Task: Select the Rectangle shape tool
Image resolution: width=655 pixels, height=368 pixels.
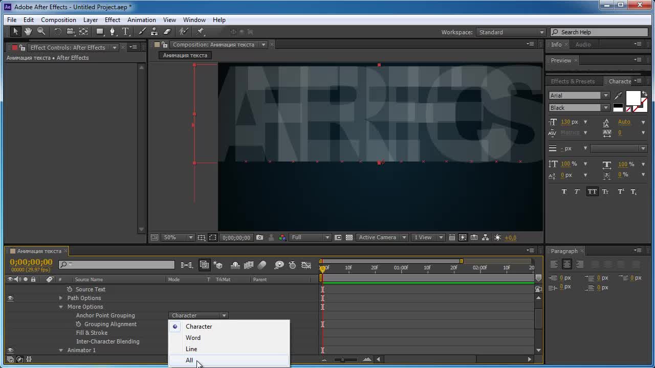Action: pos(100,32)
